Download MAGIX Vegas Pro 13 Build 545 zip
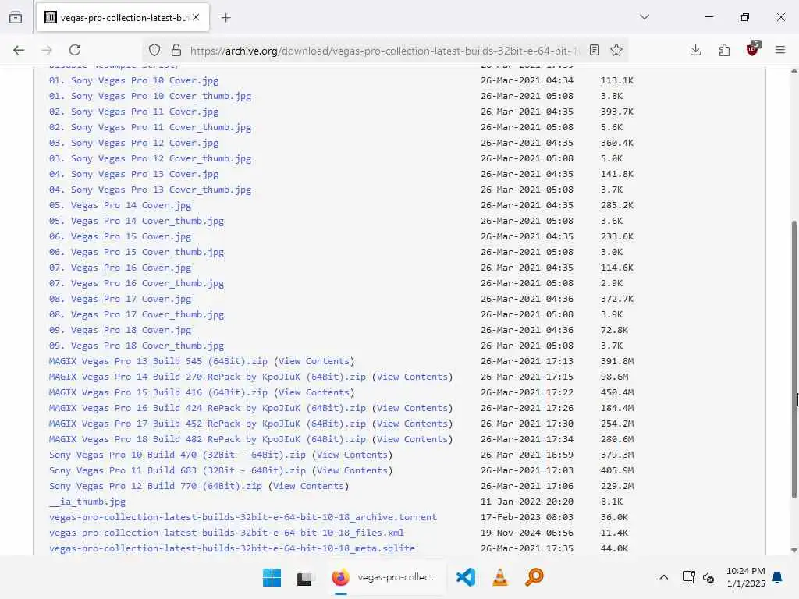799x599 pixels. click(158, 361)
